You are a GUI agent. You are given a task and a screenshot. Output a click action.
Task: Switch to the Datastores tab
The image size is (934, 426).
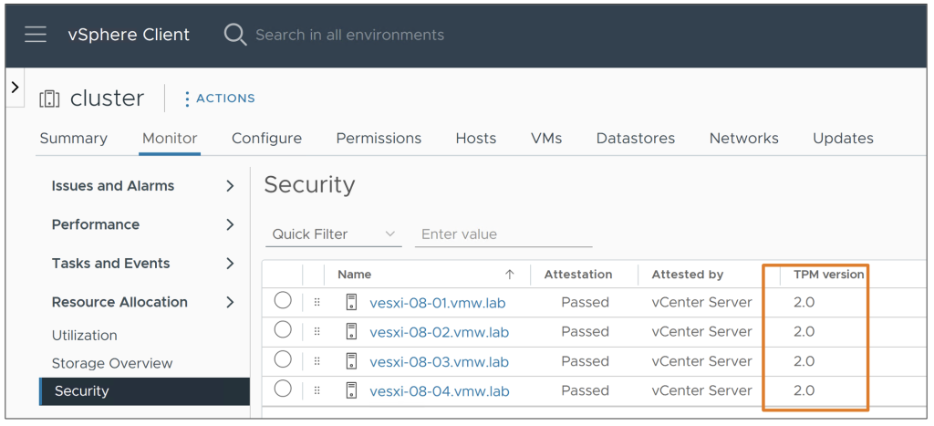pyautogui.click(x=635, y=139)
